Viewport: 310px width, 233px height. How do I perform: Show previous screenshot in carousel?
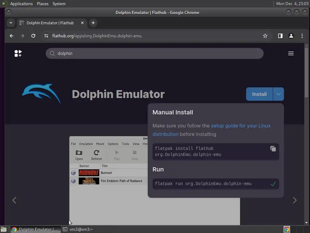[14, 200]
